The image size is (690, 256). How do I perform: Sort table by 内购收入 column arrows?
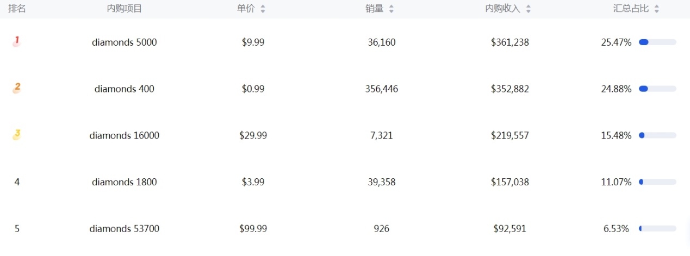pos(528,9)
